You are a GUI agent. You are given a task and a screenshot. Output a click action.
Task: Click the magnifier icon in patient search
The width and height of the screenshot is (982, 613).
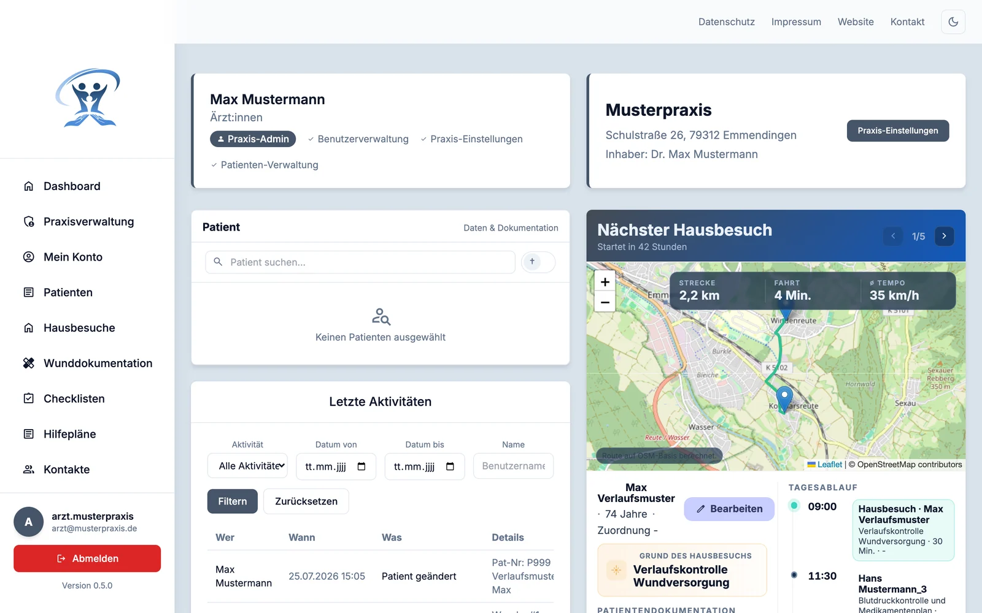218,262
